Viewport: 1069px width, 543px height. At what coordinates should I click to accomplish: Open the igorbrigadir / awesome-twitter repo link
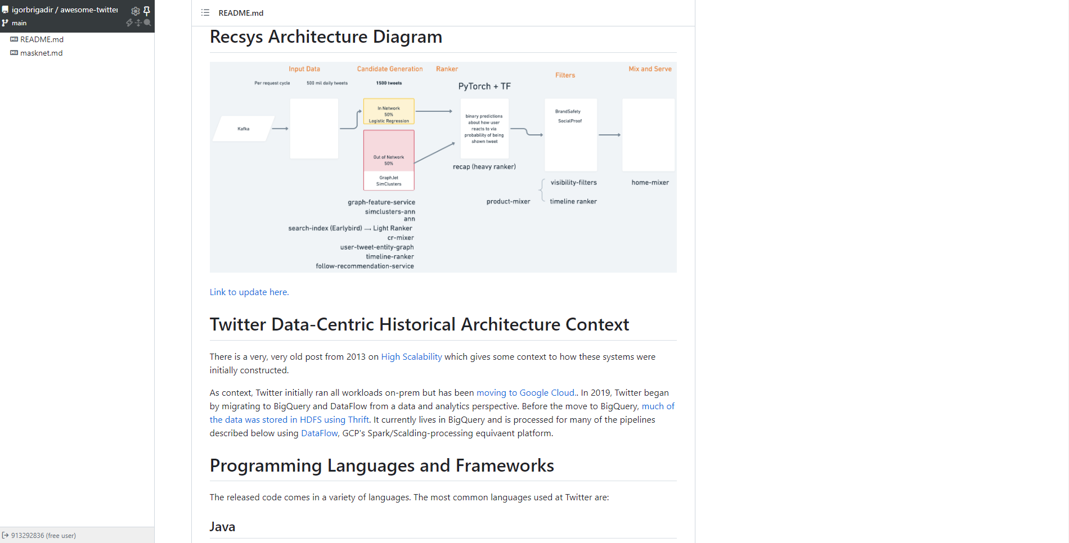pos(65,10)
